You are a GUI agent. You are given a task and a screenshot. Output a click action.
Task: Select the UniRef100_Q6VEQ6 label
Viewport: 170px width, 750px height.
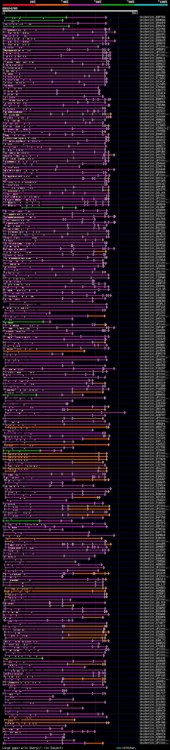click(152, 245)
